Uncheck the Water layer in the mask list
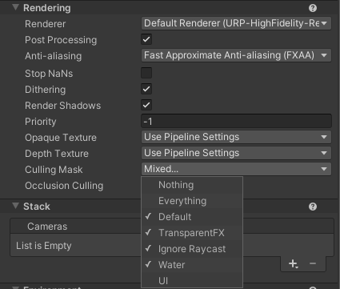This screenshot has width=340, height=289. tap(192, 265)
